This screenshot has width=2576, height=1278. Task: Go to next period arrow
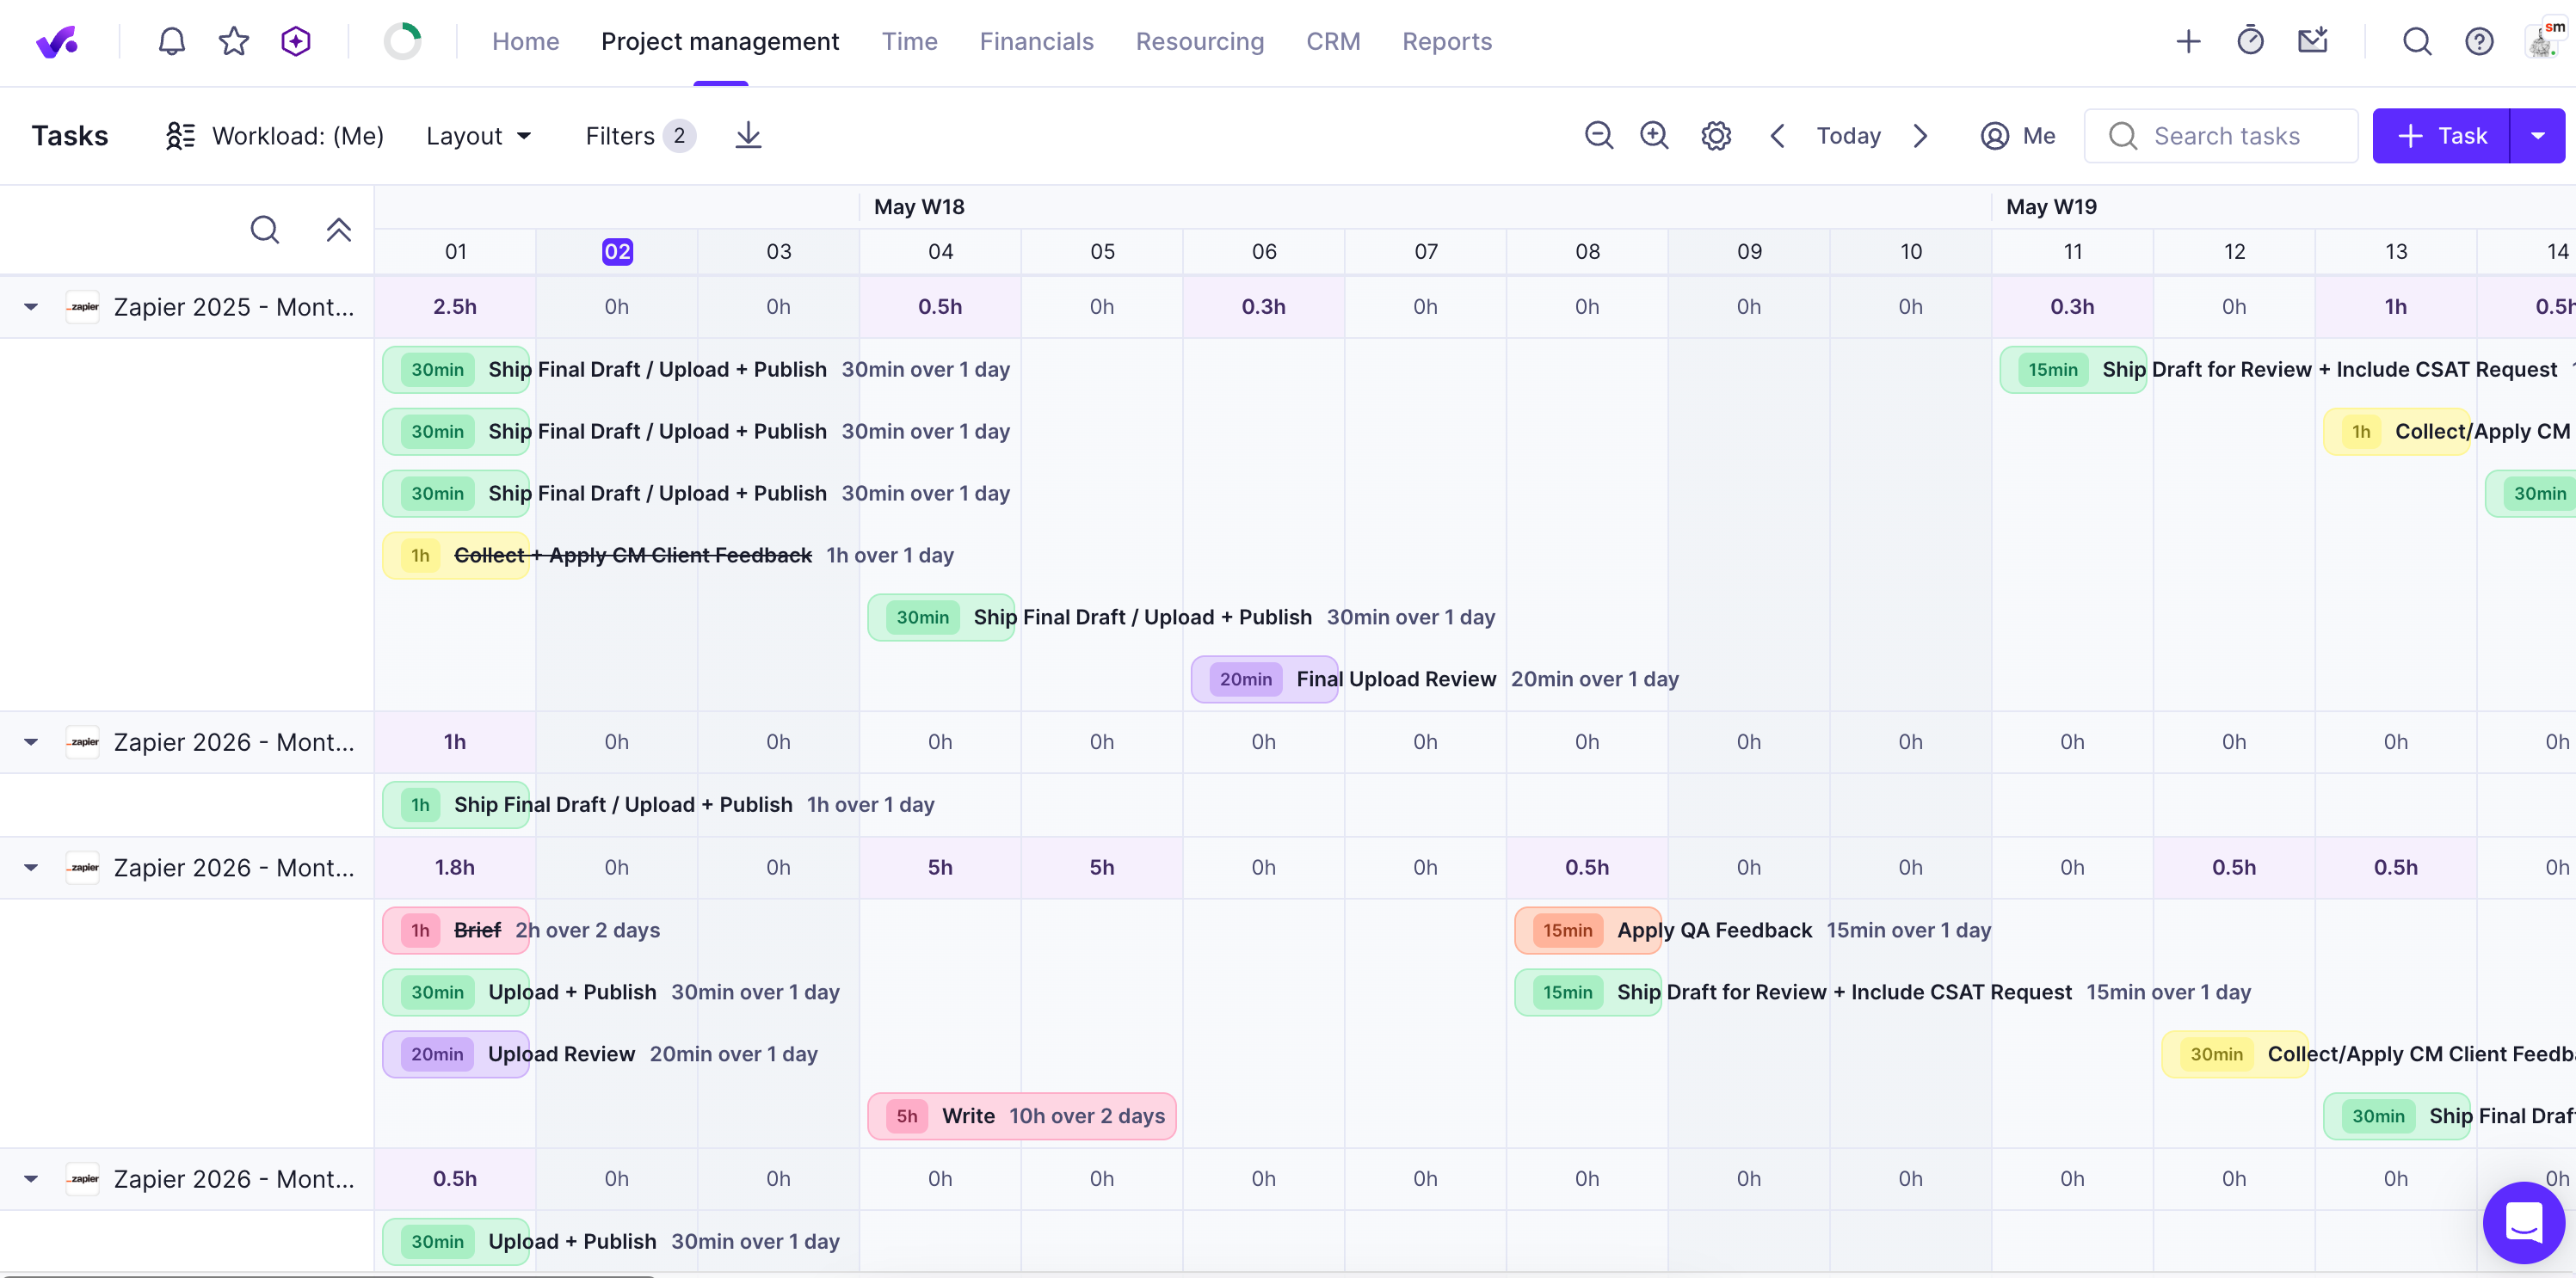[1920, 136]
